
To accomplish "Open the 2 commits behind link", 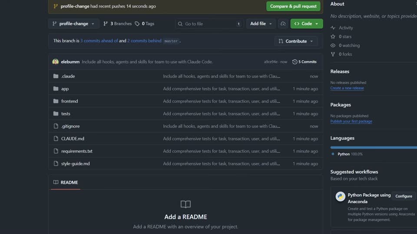I will pos(144,41).
